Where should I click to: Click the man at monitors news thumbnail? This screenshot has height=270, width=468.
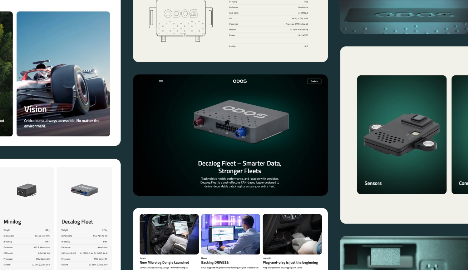point(231,234)
